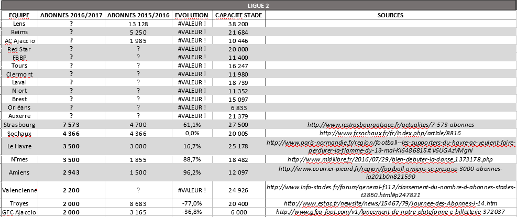
Task: Follow the courrier-picard.fr Amiens link
Action: coord(390,172)
